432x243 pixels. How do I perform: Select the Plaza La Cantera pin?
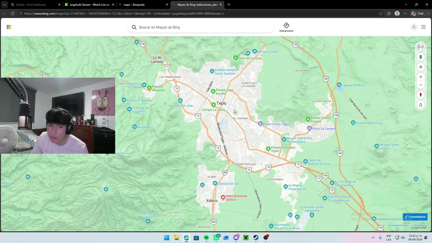[309, 128]
